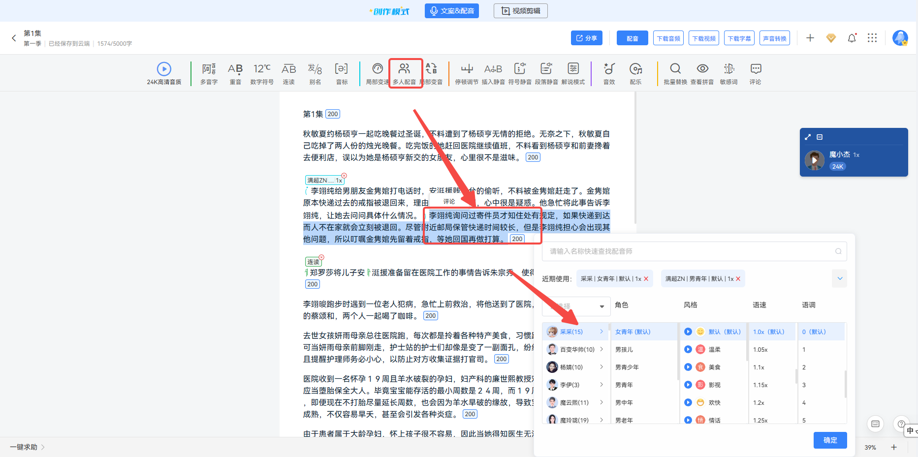Open the 局部变速 tool
This screenshot has height=457, width=918.
point(377,74)
